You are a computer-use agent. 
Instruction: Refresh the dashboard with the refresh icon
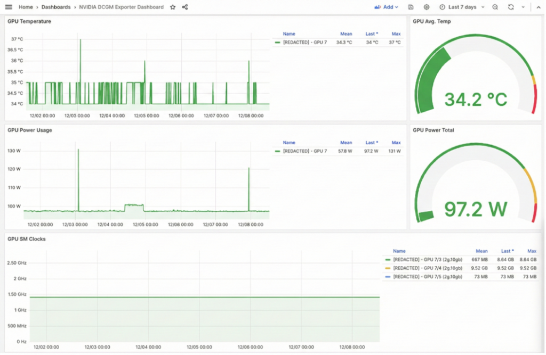510,7
